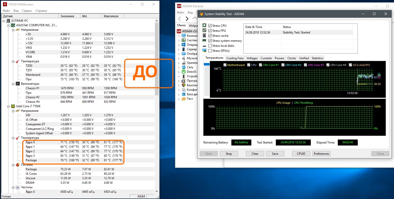Click the Безопасность shield icon in AIDA64 sidebar
The height and width of the screenshot is (199, 394).
pos(184,85)
